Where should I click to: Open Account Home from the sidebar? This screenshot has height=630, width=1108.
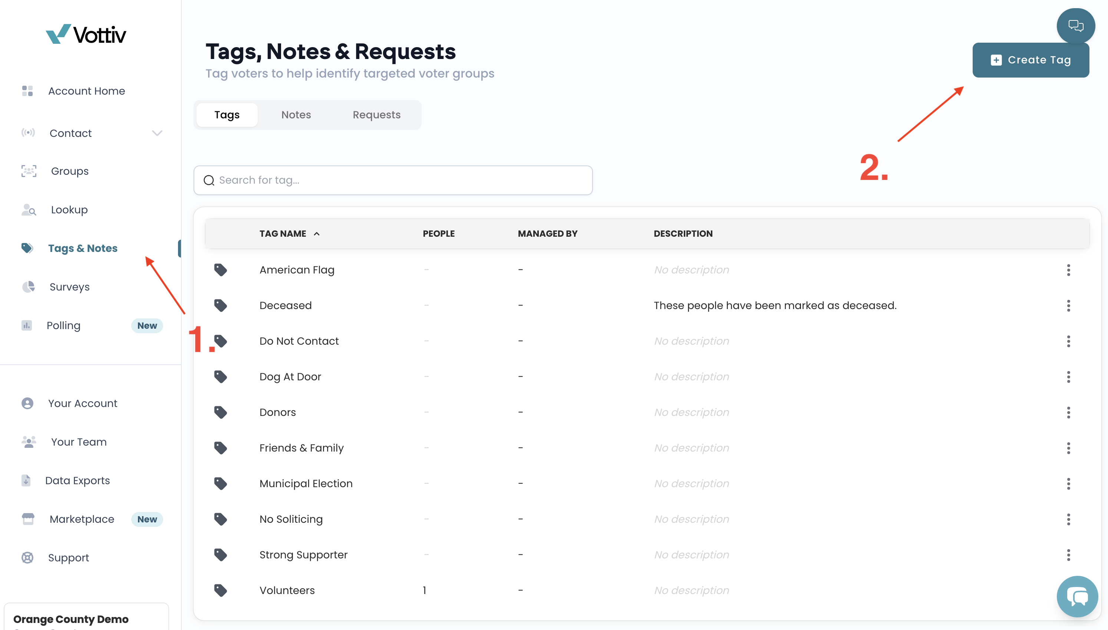(x=86, y=91)
